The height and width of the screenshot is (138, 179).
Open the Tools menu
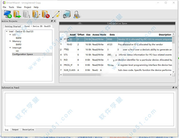pyautogui.click(x=11, y=7)
